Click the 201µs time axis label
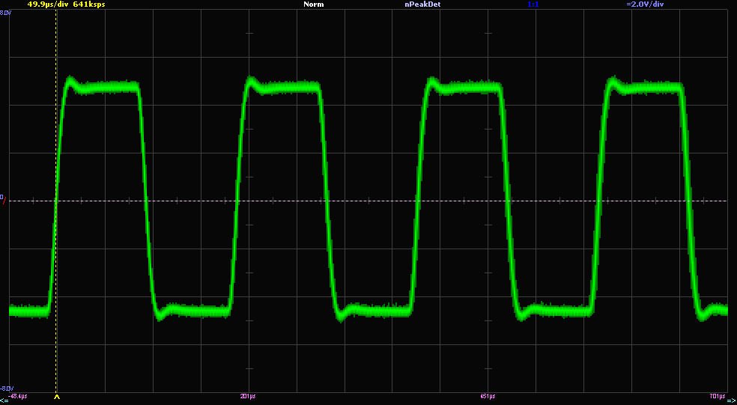This screenshot has width=737, height=405. [x=248, y=395]
